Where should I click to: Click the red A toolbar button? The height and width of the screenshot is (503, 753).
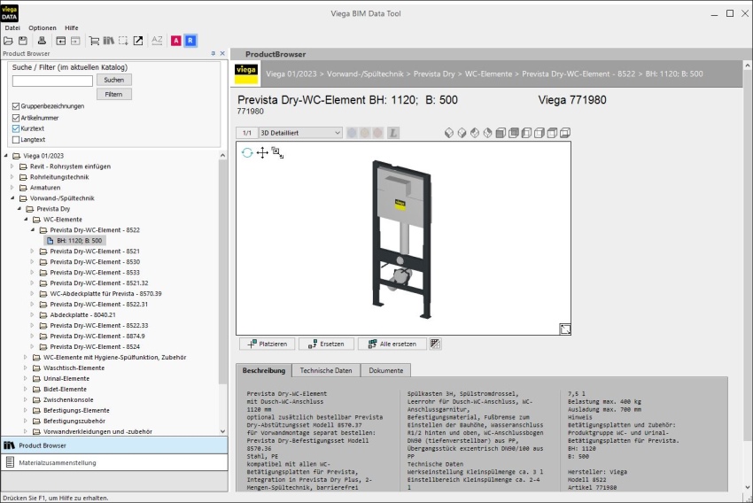(175, 41)
